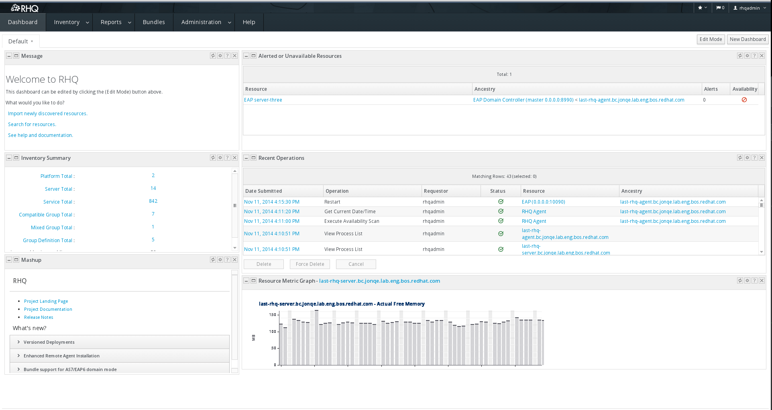Click the New Dashboard button
Viewport: 772px width, 410px height.
tap(748, 39)
